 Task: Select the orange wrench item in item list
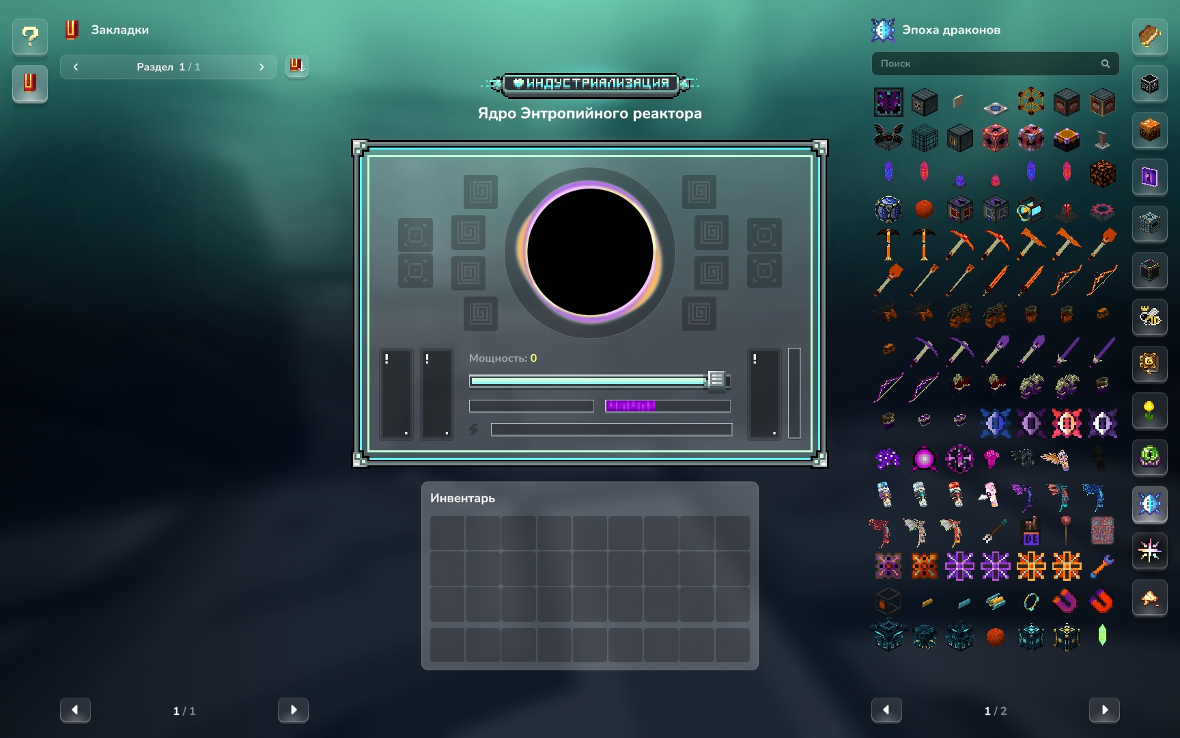tap(1101, 566)
